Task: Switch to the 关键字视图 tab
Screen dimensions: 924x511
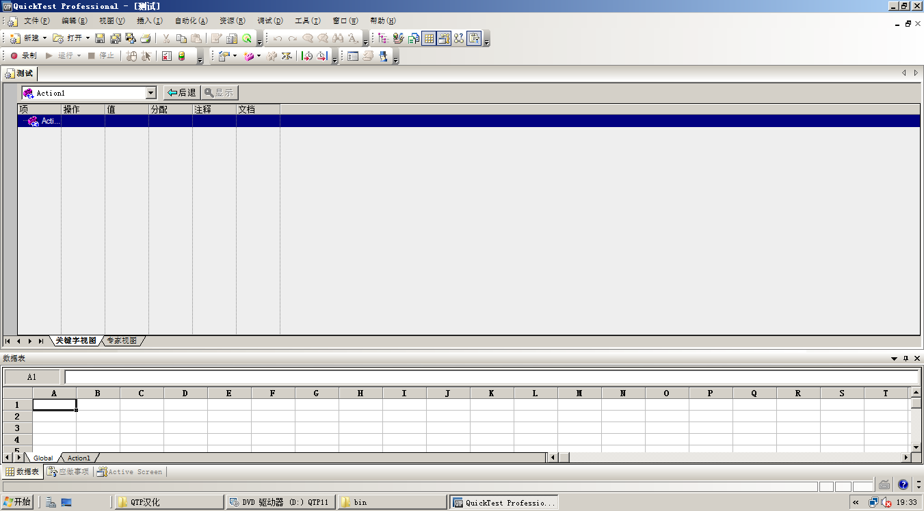Action: click(76, 340)
